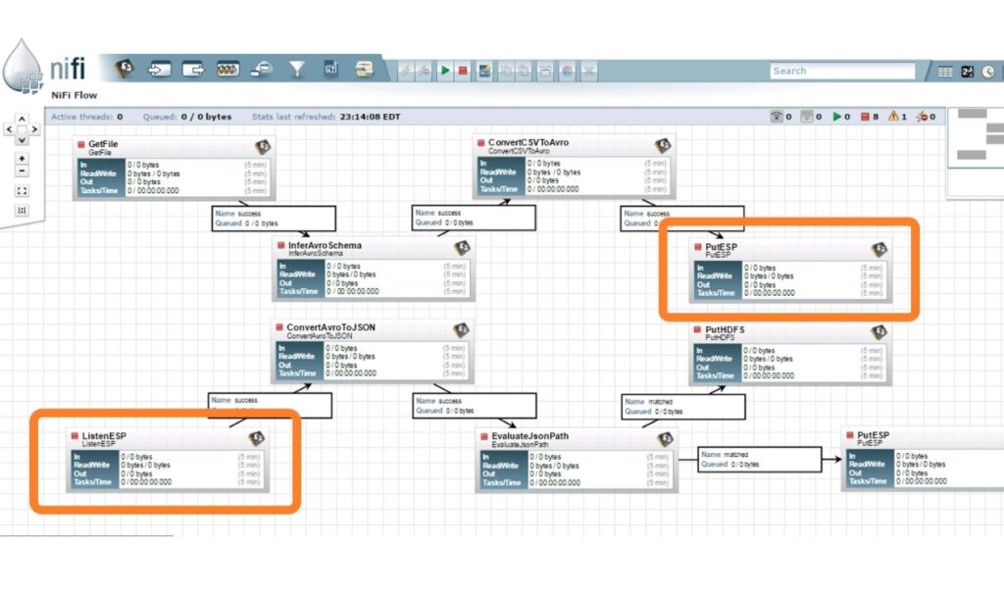The width and height of the screenshot is (1004, 596).
Task: Select the GetFile processor
Action: pyautogui.click(x=175, y=169)
